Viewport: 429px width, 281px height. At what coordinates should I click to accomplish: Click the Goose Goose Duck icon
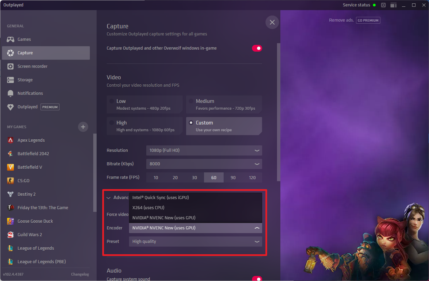(10, 221)
